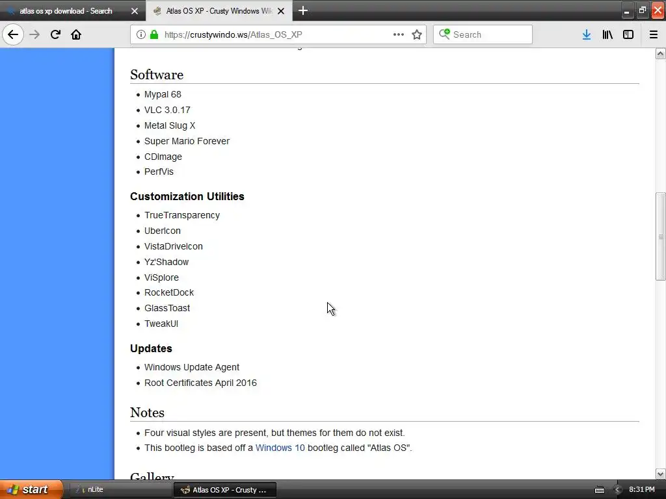
Task: Click the Four visual styles note
Action: point(274,433)
